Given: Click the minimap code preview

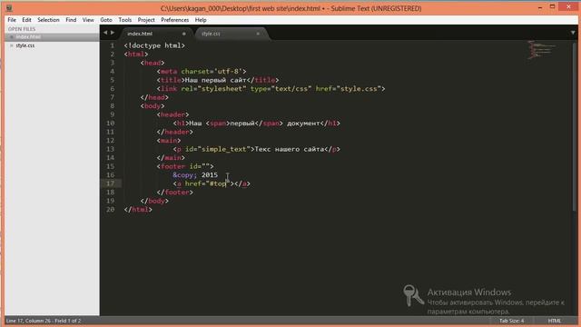Looking at the screenshot, I should coord(541,49).
